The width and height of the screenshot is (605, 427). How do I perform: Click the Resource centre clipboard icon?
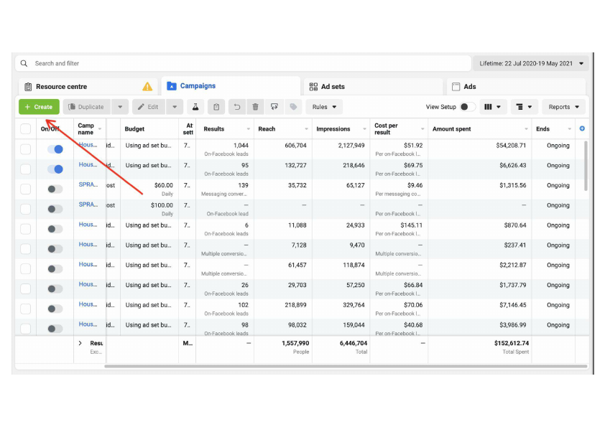point(28,87)
